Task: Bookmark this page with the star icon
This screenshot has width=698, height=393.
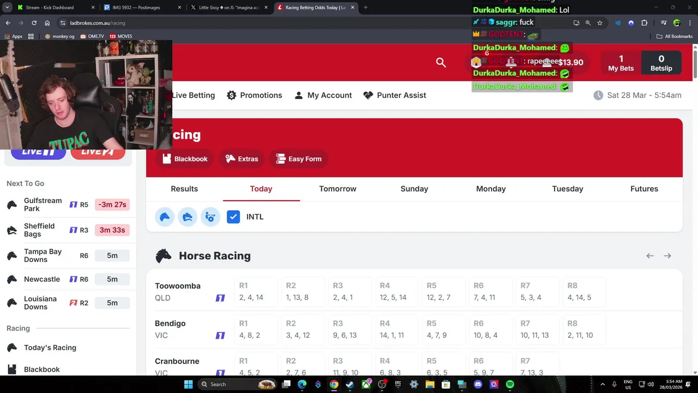Action: click(600, 23)
